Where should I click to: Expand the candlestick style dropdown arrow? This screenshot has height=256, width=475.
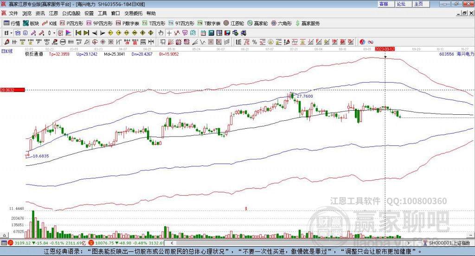pyautogui.click(x=54, y=33)
